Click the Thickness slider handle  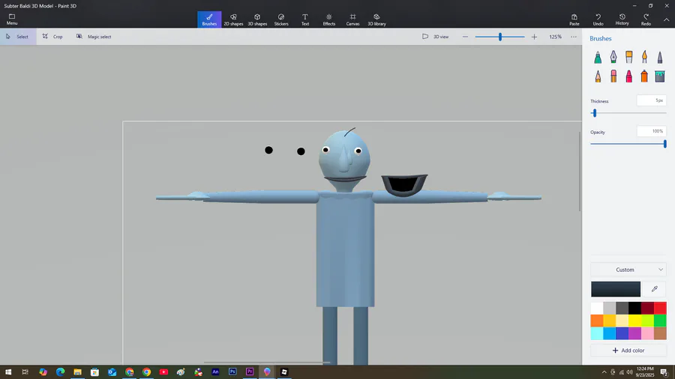tap(595, 113)
